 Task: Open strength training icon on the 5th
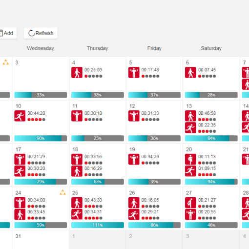click(134, 73)
